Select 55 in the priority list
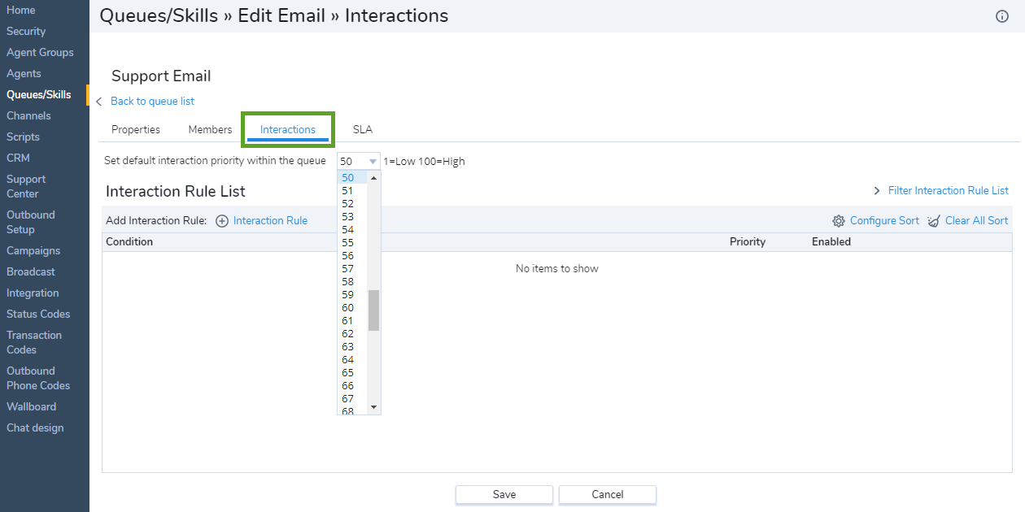Viewport: 1025px width, 512px height. [x=352, y=242]
